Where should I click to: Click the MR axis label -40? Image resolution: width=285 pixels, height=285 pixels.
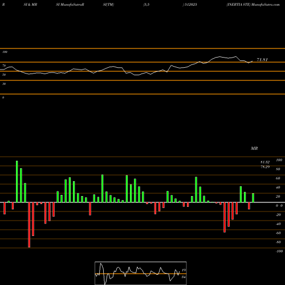278,224
